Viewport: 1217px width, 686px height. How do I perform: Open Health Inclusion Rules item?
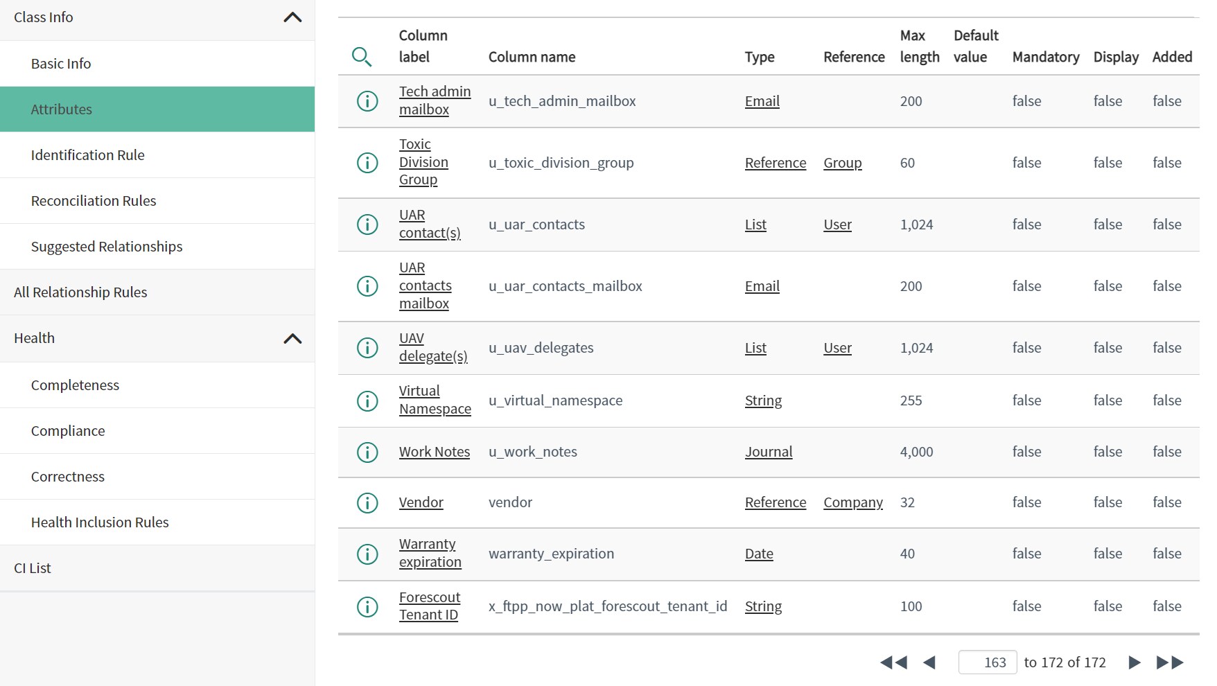click(157, 522)
